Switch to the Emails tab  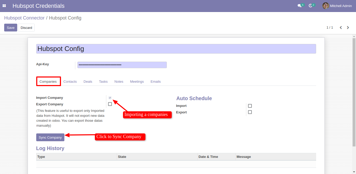[x=156, y=81]
